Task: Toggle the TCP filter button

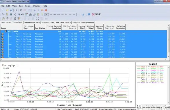Action: [x=51, y=14]
